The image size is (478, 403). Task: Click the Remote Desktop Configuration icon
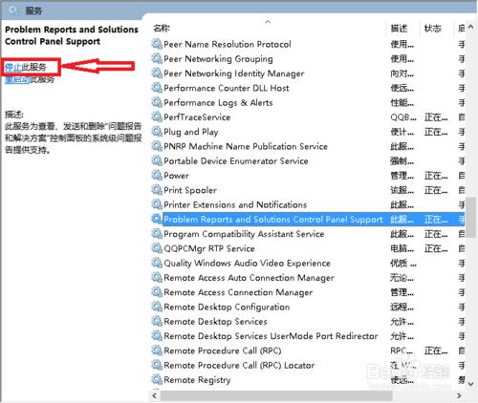tap(157, 307)
